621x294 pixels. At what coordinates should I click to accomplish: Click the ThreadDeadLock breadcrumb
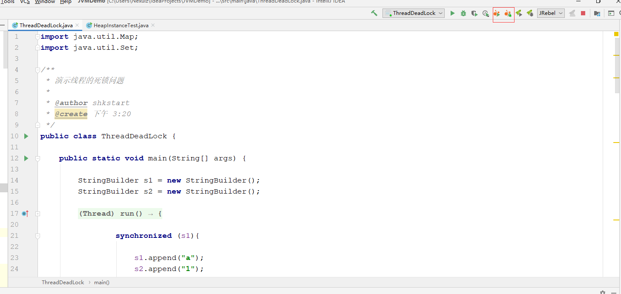(x=63, y=282)
